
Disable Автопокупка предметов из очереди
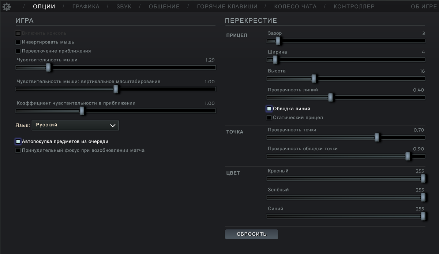[x=18, y=141]
